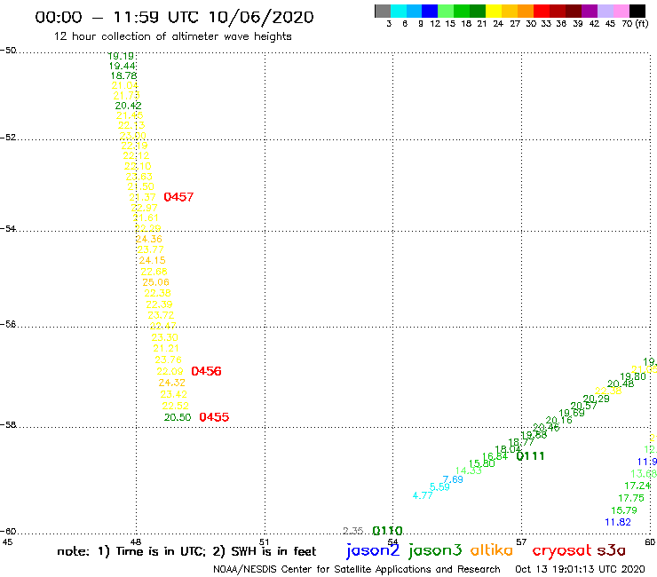Click wave height value 7.69
This screenshot has height=577, width=657.
453,479
